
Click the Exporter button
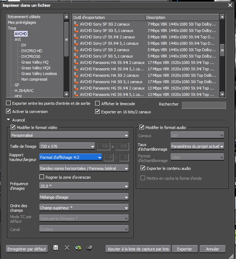185,249
